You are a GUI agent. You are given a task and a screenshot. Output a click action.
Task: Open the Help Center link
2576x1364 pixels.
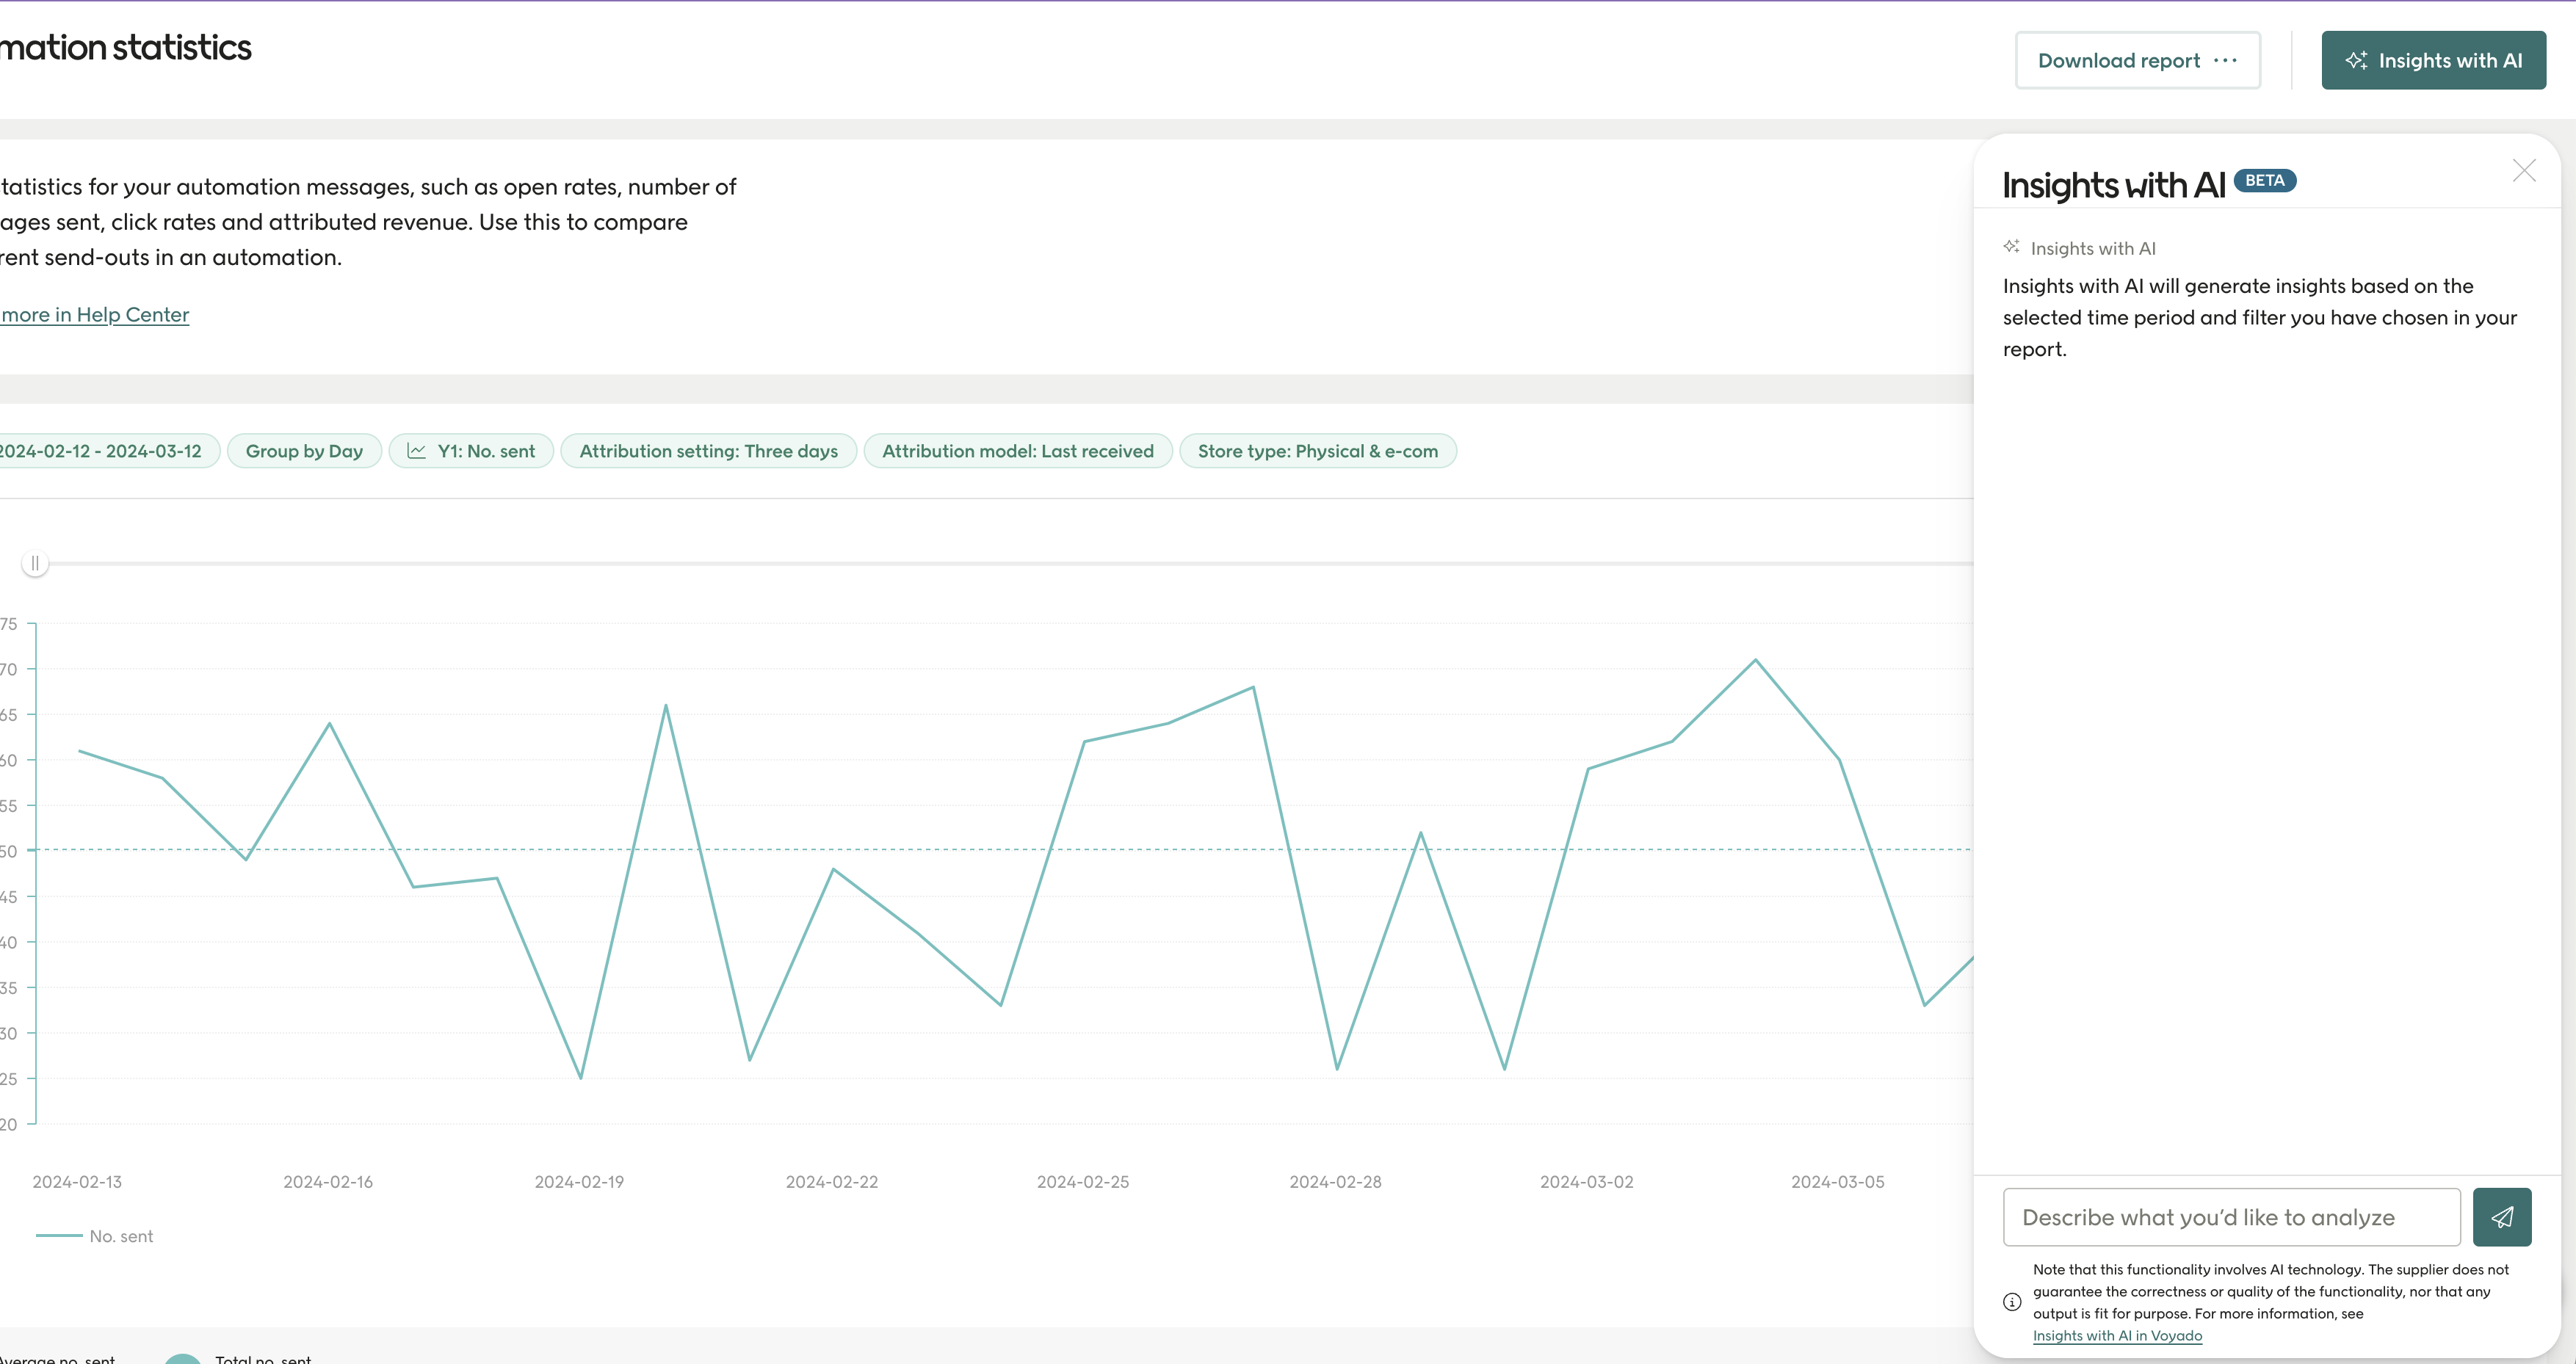click(94, 314)
